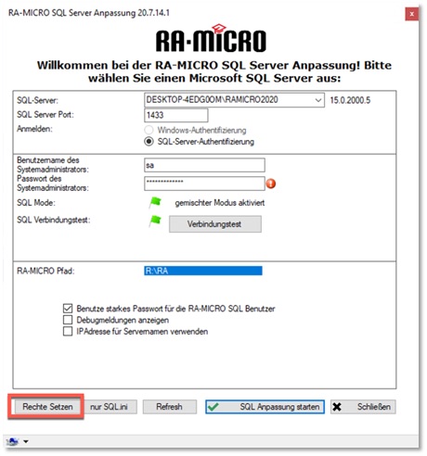Click the Rechte Setzen button
This screenshot has height=456, width=427.
pos(47,407)
